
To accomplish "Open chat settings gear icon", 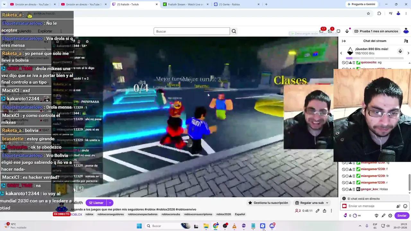I will (x=390, y=216).
